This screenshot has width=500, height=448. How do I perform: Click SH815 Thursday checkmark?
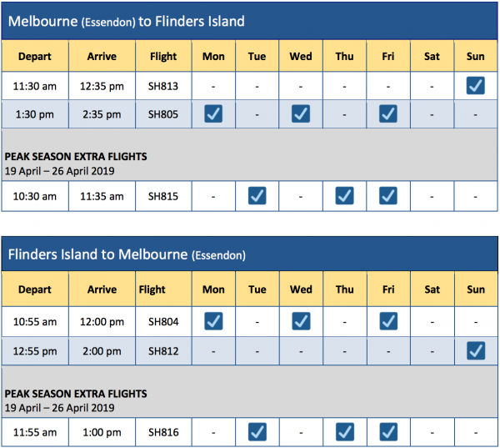pos(344,196)
